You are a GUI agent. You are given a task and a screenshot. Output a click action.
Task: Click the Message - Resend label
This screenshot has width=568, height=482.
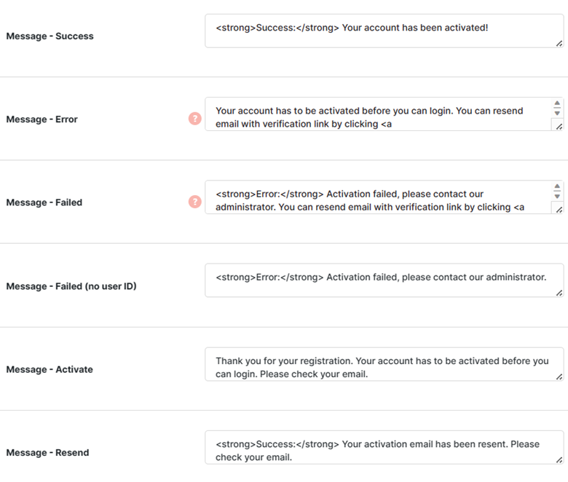tap(47, 453)
